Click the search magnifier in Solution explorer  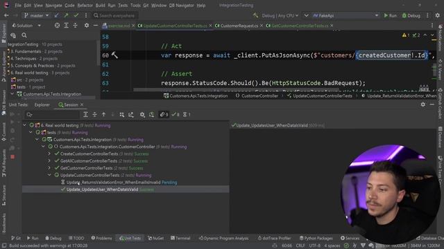click(24, 35)
